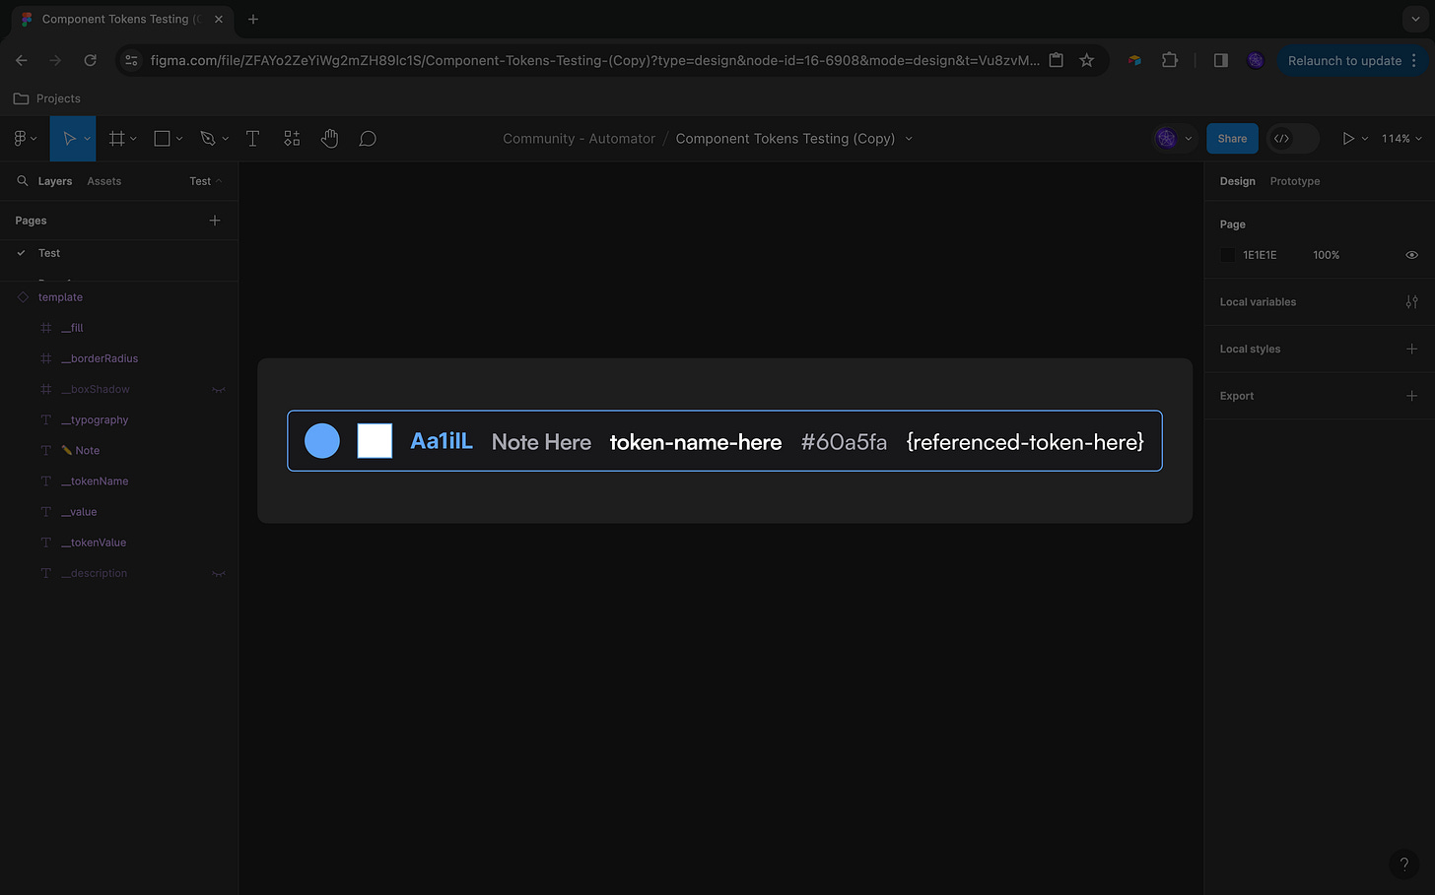Expand Frame tool options dropdown arrow
Image resolution: width=1435 pixels, height=895 pixels.
click(134, 139)
